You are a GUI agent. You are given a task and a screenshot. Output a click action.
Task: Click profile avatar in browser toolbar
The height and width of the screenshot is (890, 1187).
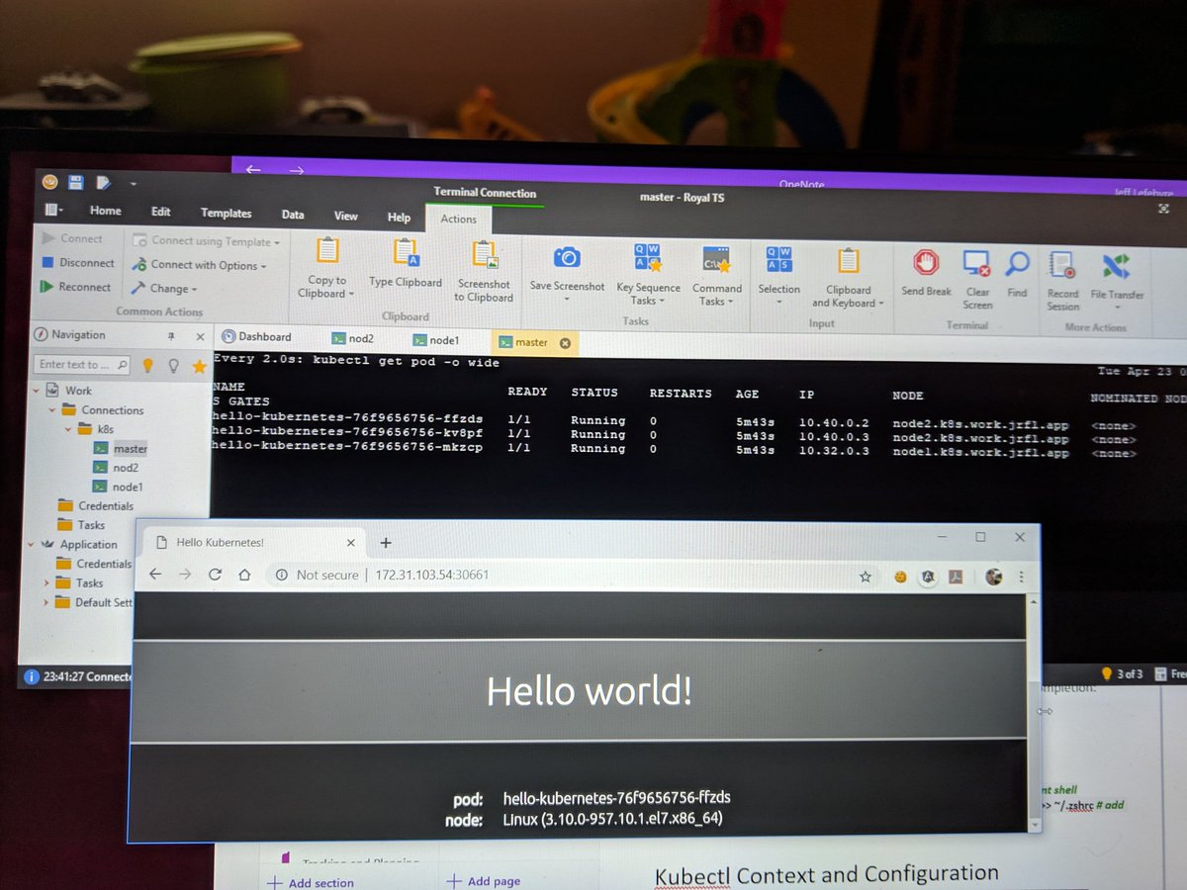point(995,577)
